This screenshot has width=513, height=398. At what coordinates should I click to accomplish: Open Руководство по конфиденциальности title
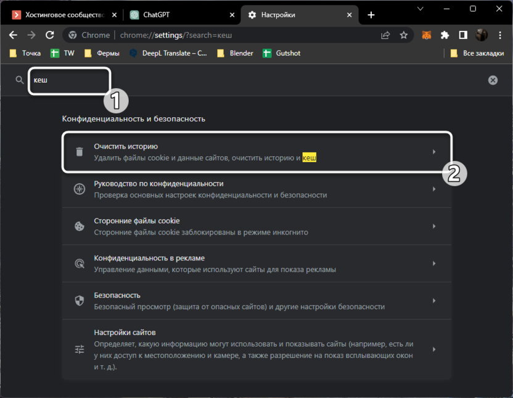tap(158, 184)
